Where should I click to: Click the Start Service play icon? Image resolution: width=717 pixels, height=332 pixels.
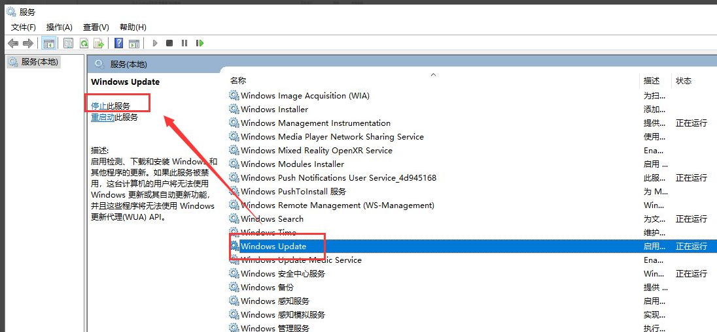[x=155, y=43]
